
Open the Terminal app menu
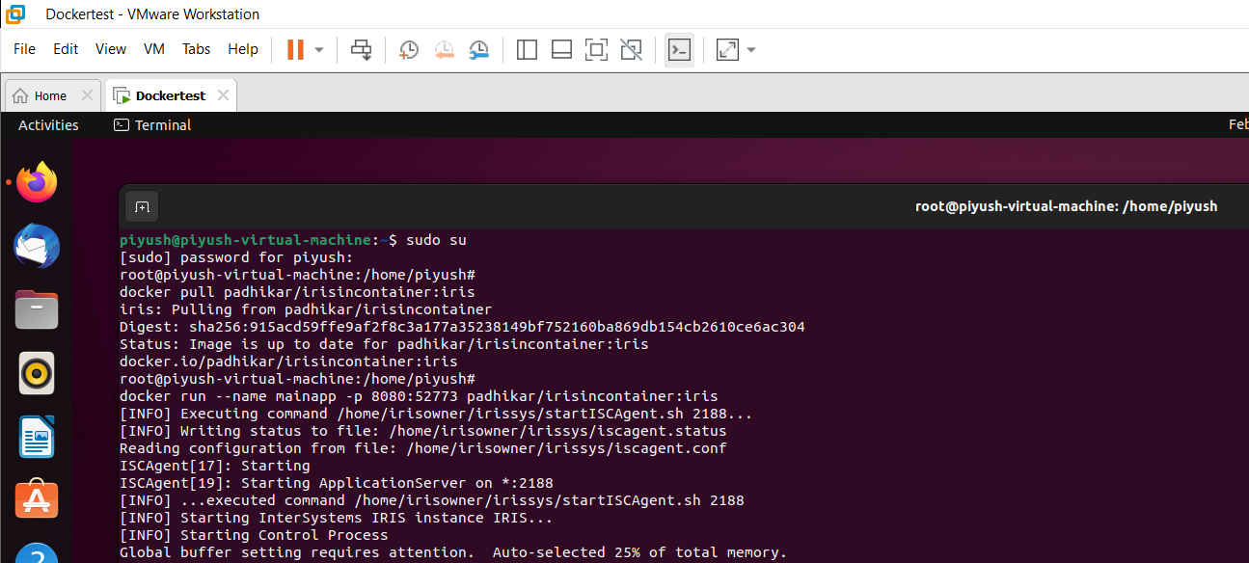[152, 125]
